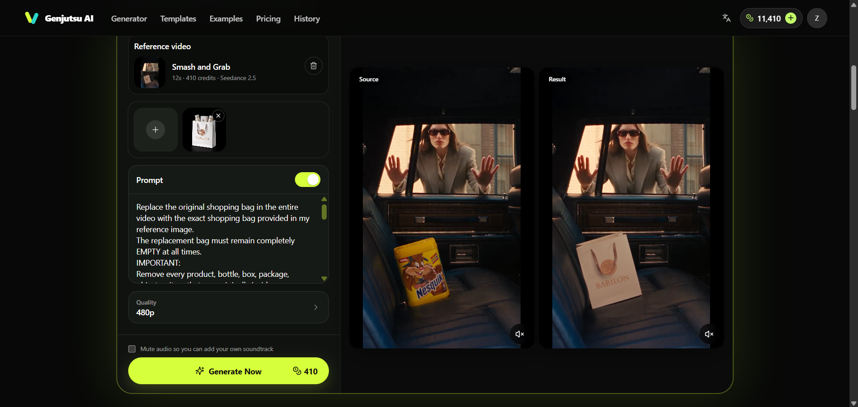View the Pricing page

tap(268, 19)
